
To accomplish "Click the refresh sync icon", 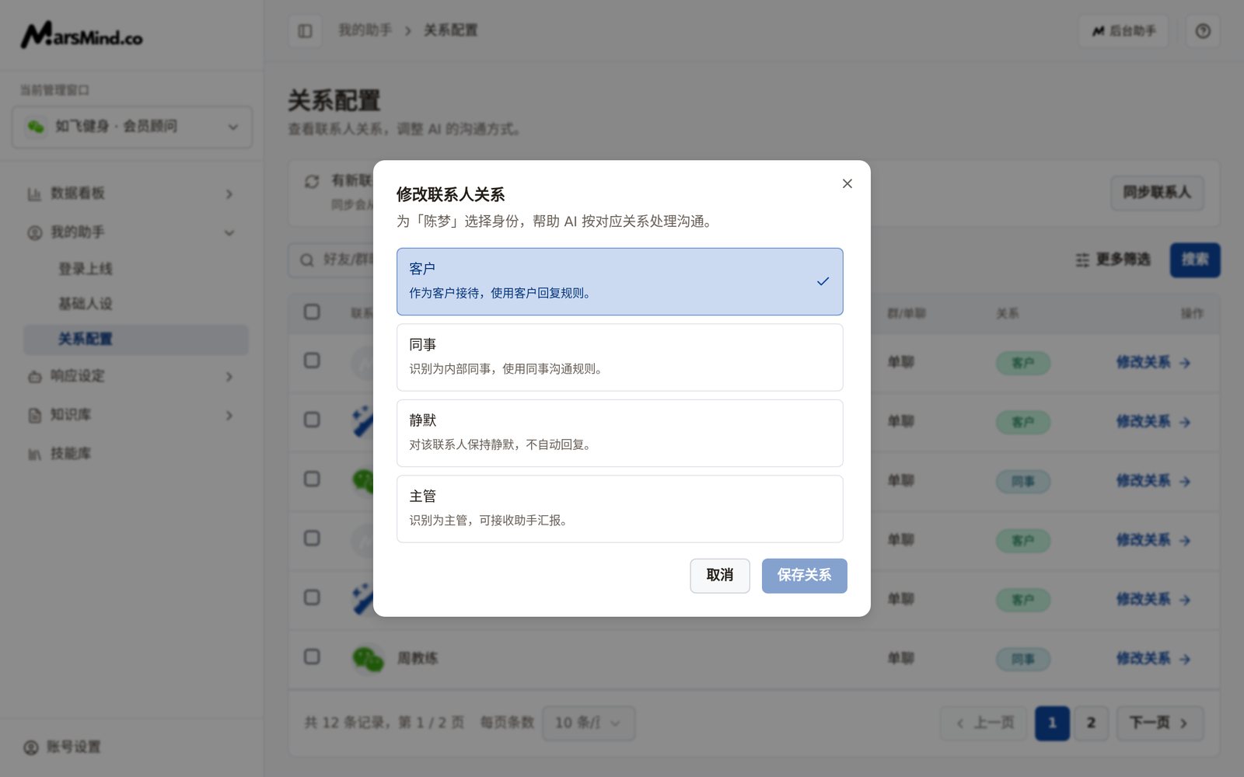I will click(x=312, y=181).
